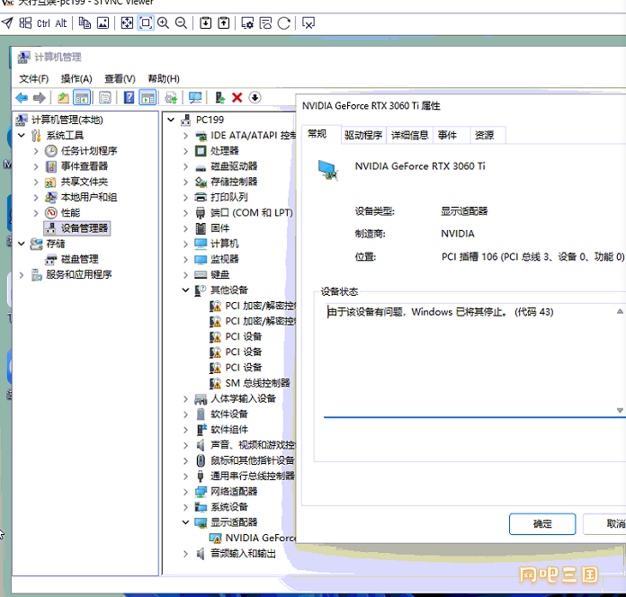Screen dimensions: 626x597
Task: Click the back arrow in management toolbar
Action: pyautogui.click(x=22, y=97)
